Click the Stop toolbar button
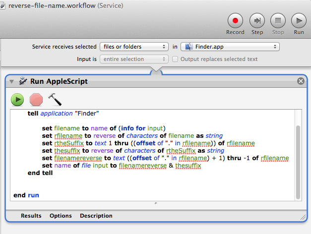The width and height of the screenshot is (311, 234). (x=278, y=21)
